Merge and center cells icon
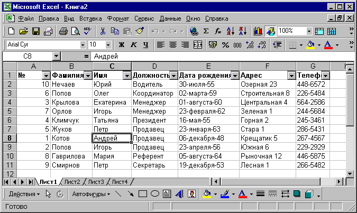This screenshot has height=213, width=357. (197, 44)
